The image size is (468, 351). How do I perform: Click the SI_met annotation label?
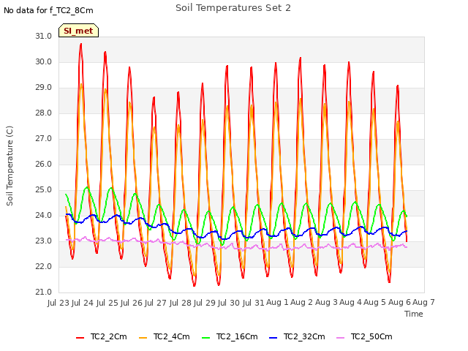click(78, 31)
